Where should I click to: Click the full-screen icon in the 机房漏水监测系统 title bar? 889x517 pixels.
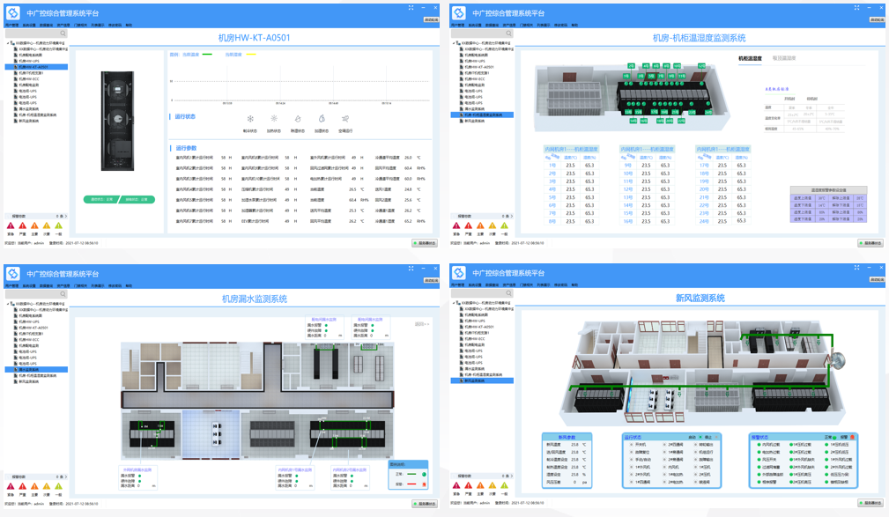411,268
